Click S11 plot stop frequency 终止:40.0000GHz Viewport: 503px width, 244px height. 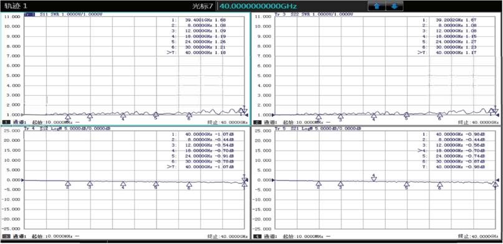(228, 123)
